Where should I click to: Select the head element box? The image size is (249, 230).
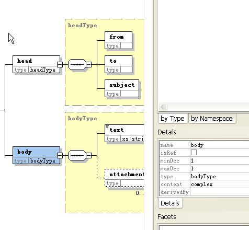click(36, 64)
